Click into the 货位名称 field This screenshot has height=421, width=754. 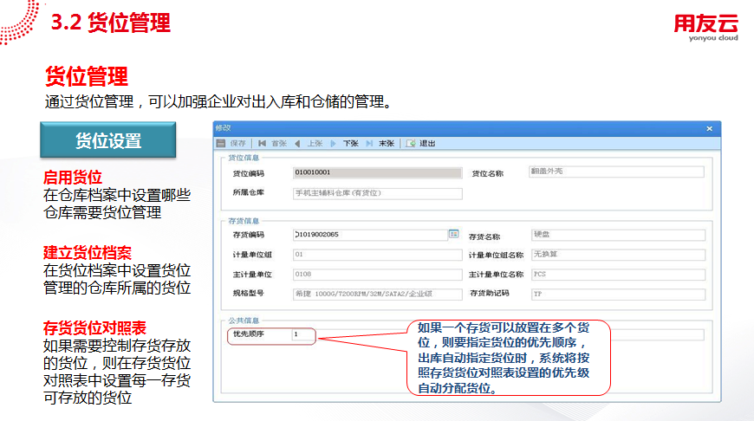pyautogui.click(x=616, y=172)
